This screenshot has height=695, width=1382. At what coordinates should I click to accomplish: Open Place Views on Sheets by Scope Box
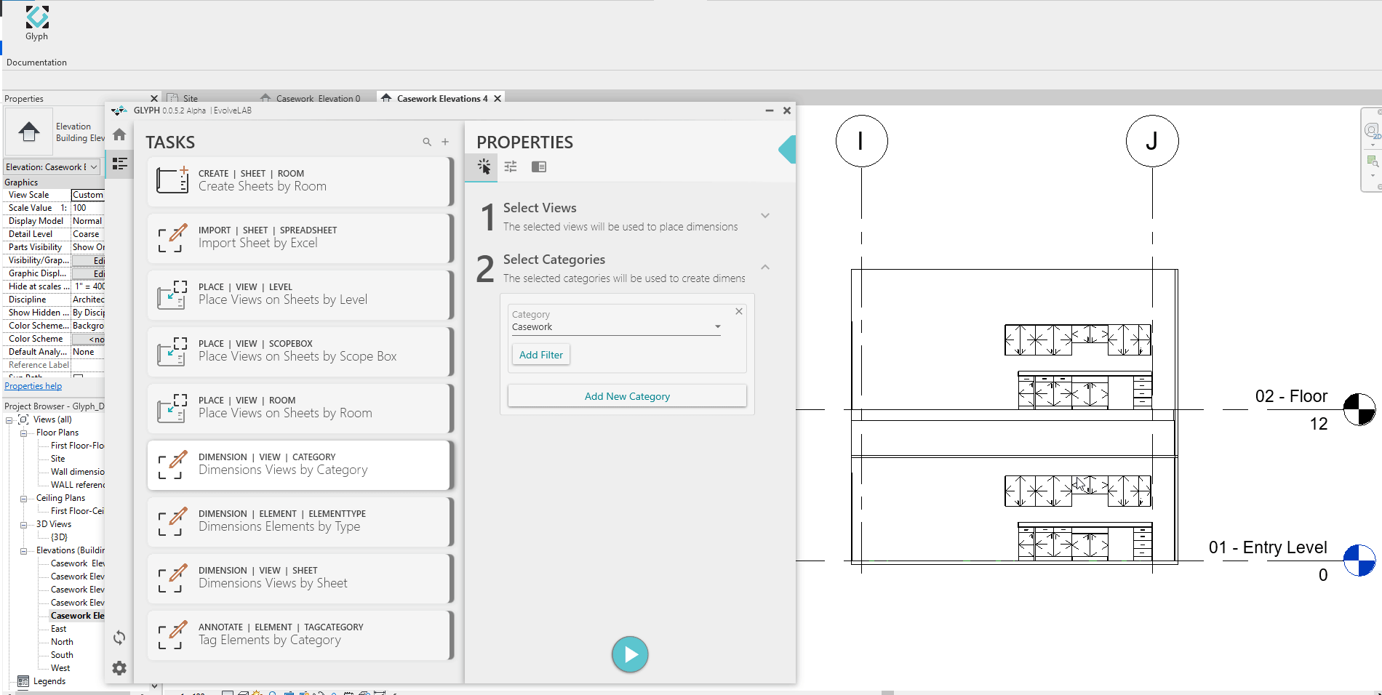point(300,350)
